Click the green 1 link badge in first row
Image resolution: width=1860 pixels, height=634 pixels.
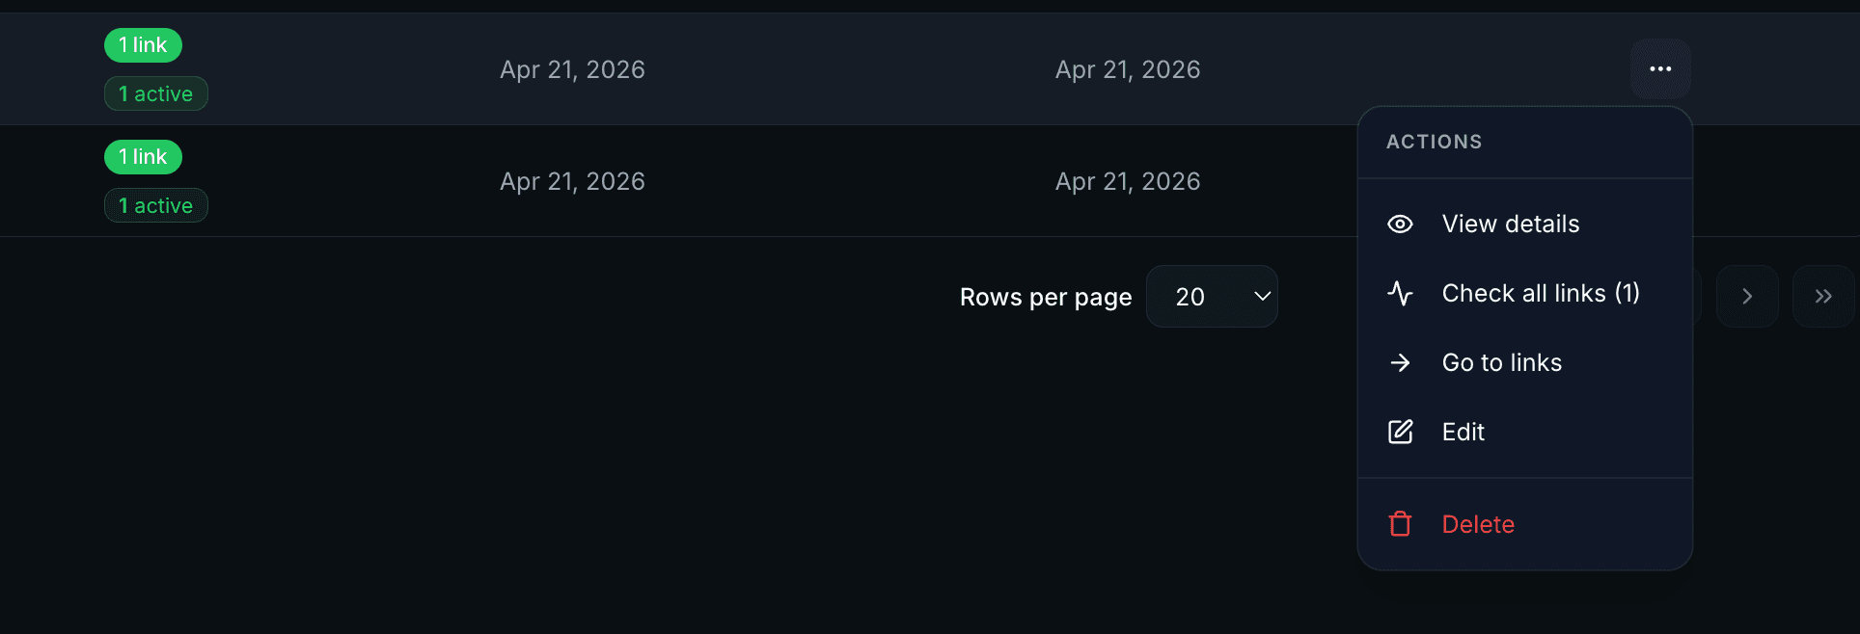(x=143, y=44)
